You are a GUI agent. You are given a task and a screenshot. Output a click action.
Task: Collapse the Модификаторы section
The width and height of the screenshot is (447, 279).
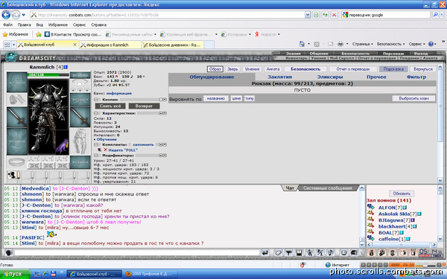coord(96,155)
